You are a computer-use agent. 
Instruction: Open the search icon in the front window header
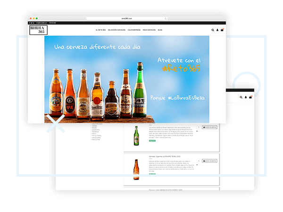click(213, 30)
